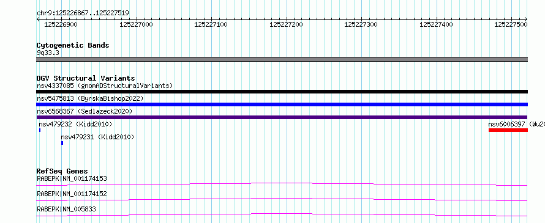
Task: Select the magenta NM_001174152 transcript line
Action: click(x=282, y=199)
